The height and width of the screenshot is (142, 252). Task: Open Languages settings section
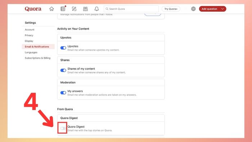pyautogui.click(x=31, y=52)
